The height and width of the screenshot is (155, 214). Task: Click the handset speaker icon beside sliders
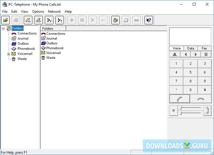coord(207,110)
